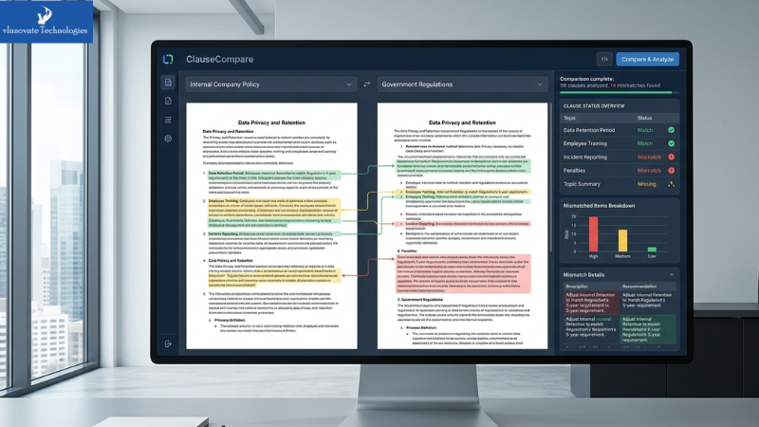The height and width of the screenshot is (427, 759).
Task: Click the ClauseCompare logo icon
Action: 168,59
